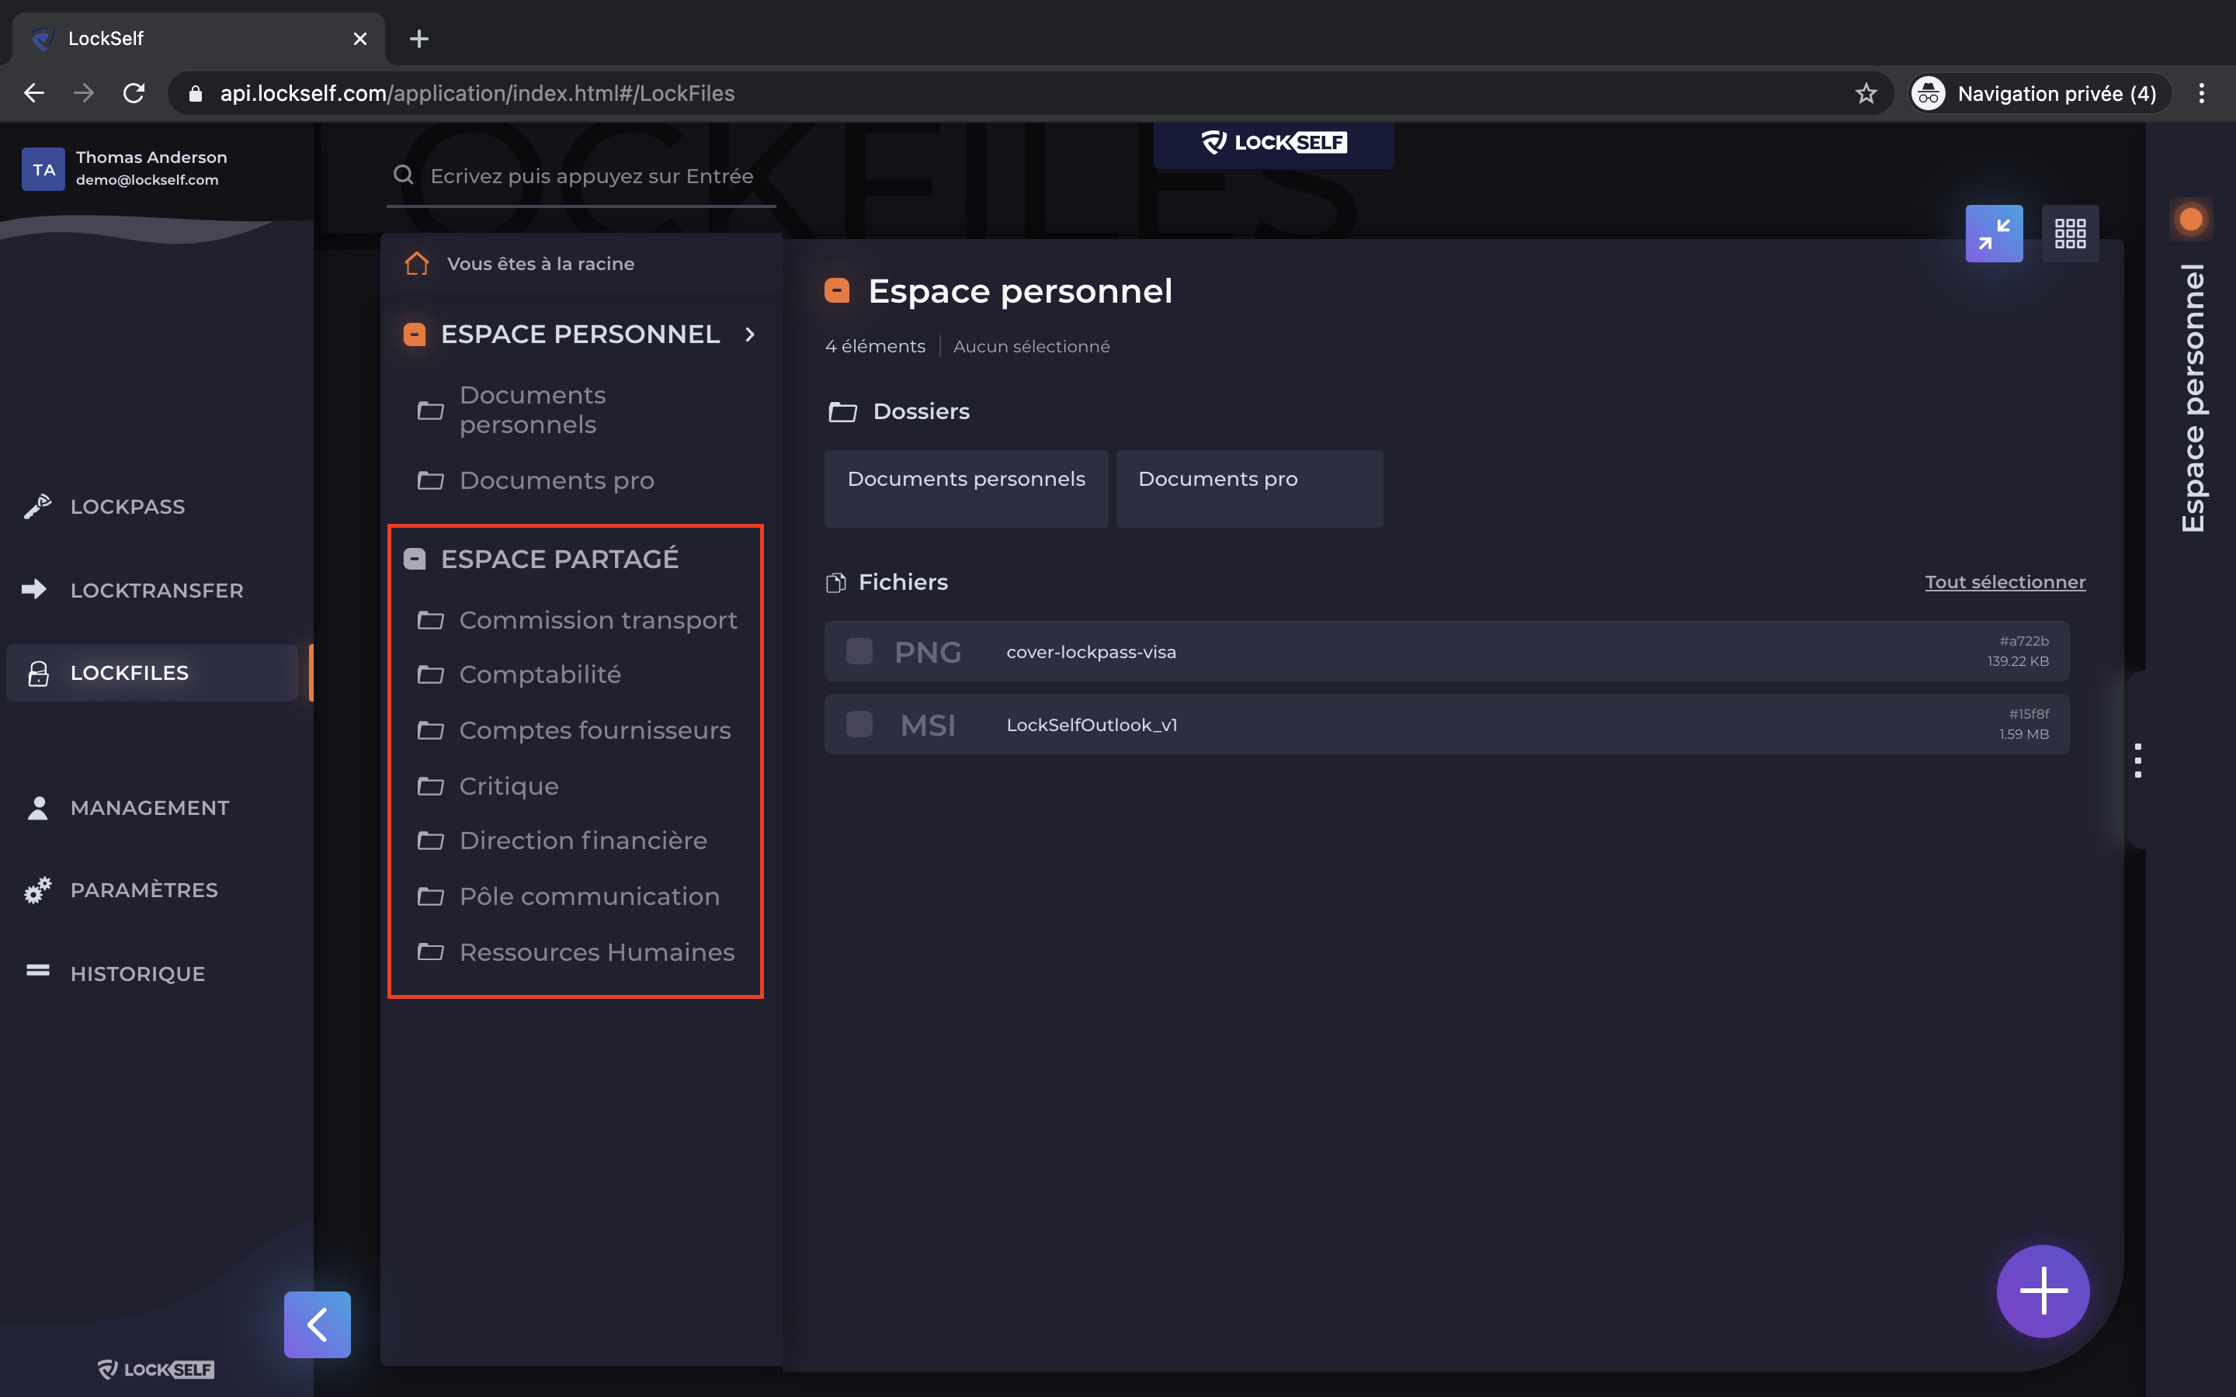The height and width of the screenshot is (1397, 2236).
Task: Click the Management person icon
Action: click(38, 807)
